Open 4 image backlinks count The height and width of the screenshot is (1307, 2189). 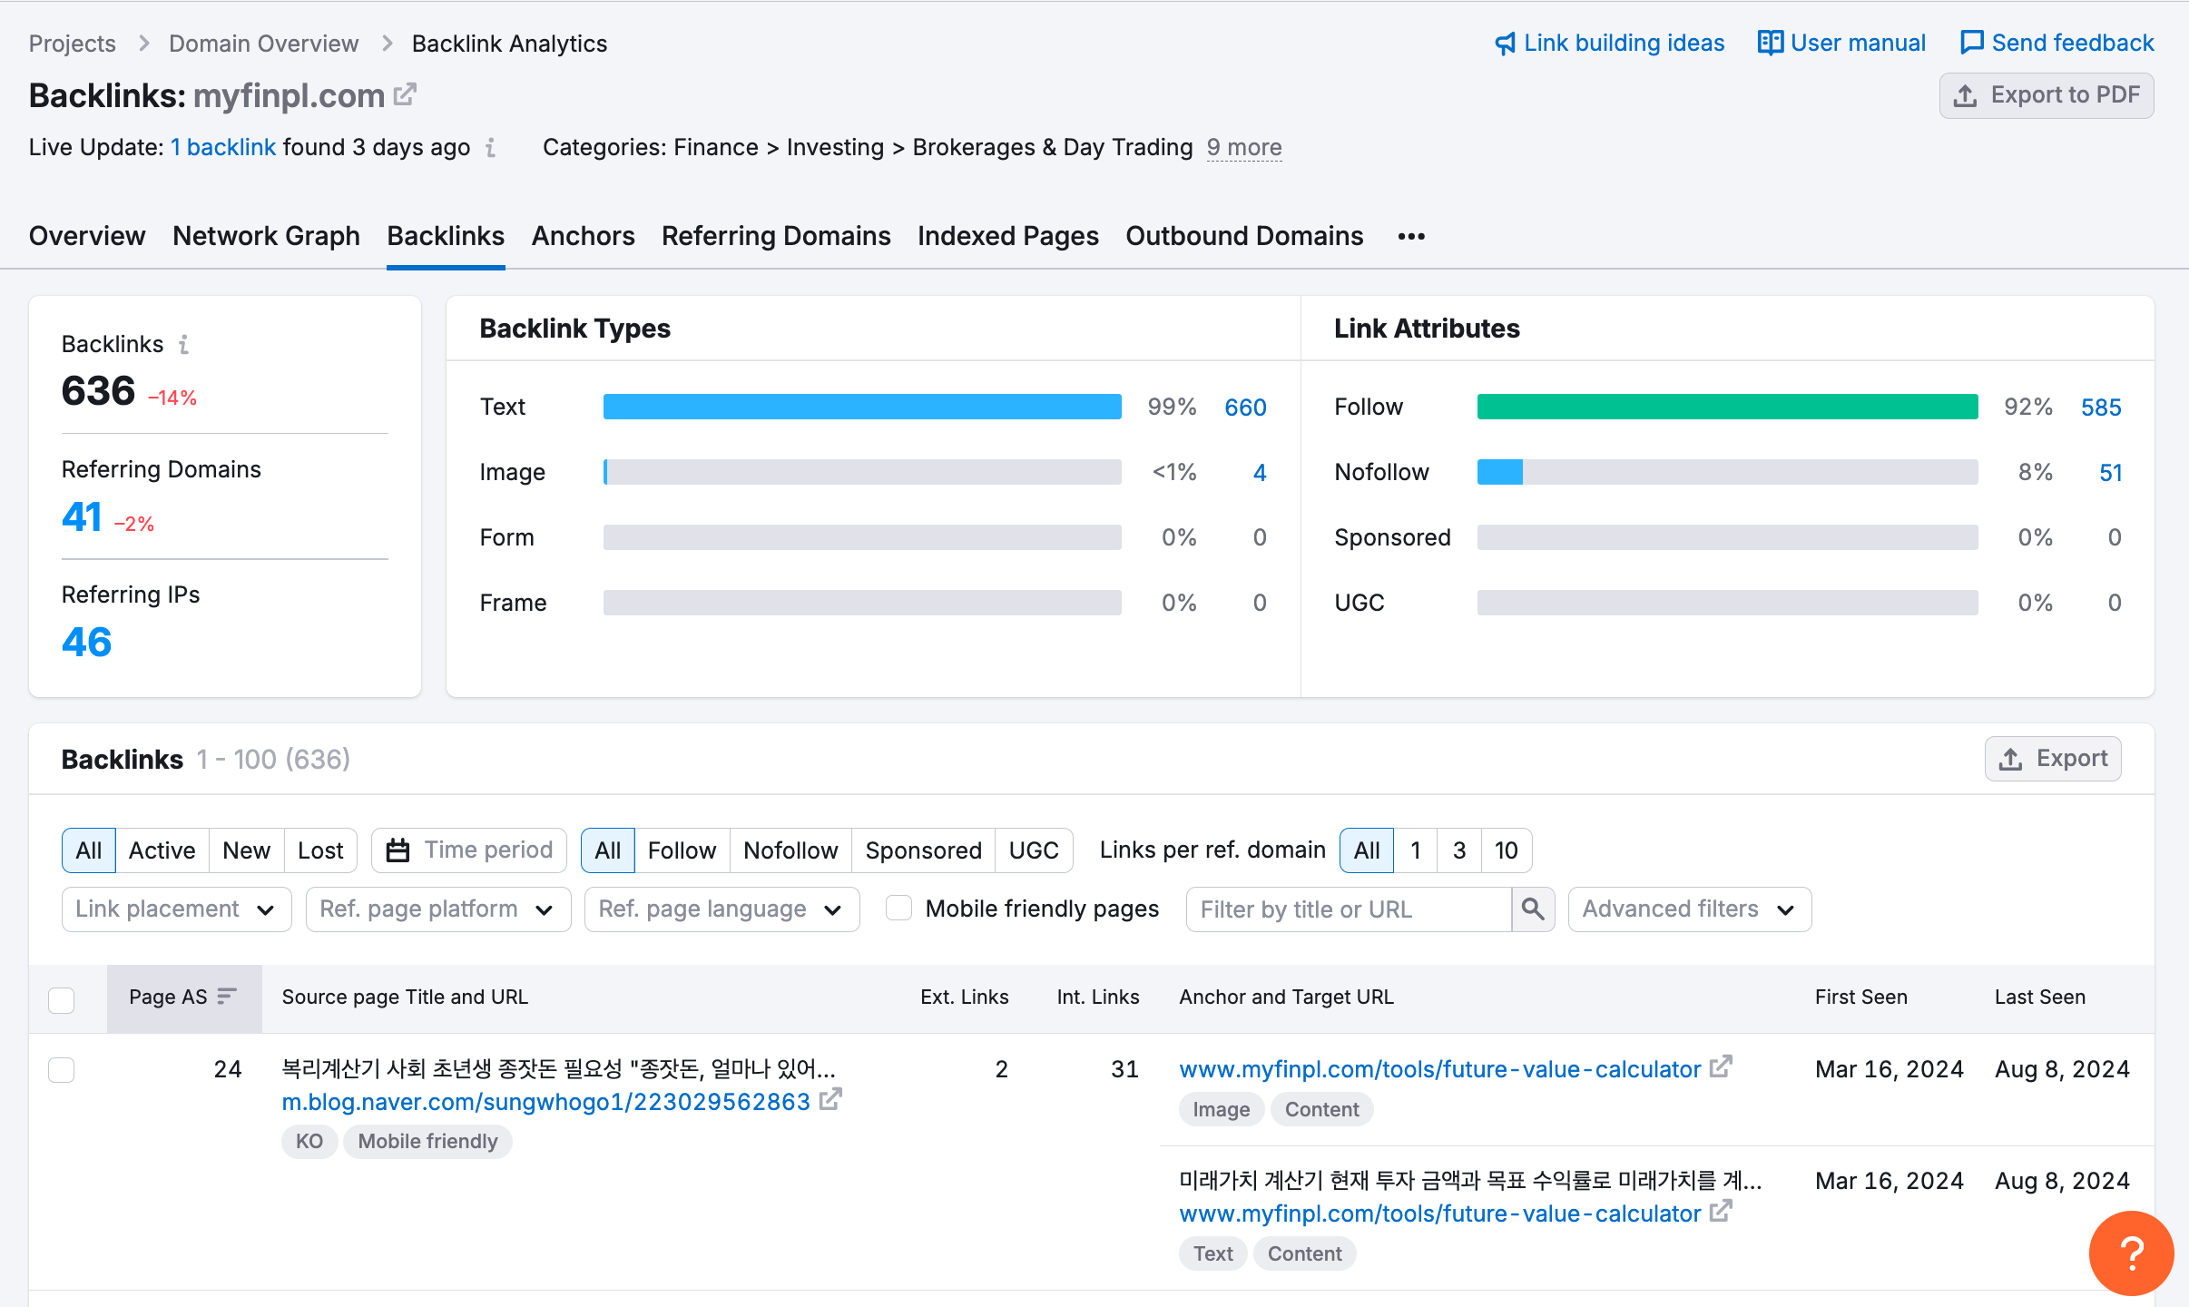(1260, 473)
